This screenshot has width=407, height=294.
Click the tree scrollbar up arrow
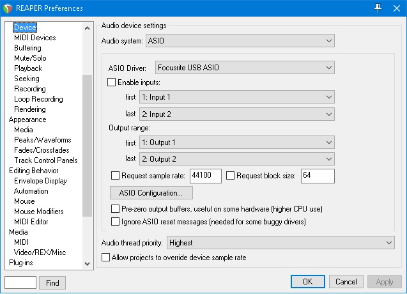[x=87, y=28]
